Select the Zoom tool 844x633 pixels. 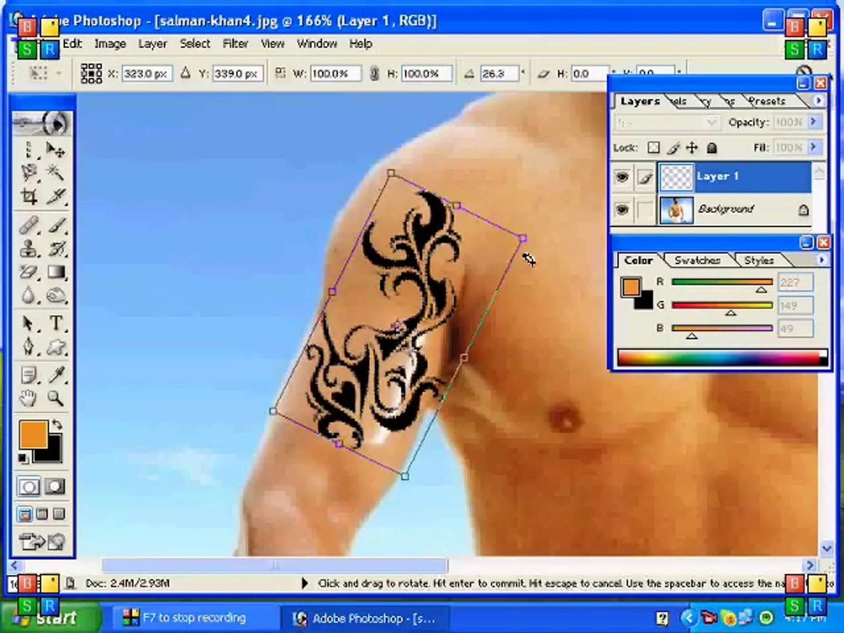(x=56, y=399)
